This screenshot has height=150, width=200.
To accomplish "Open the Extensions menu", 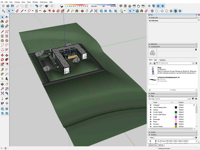I will (44, 2).
